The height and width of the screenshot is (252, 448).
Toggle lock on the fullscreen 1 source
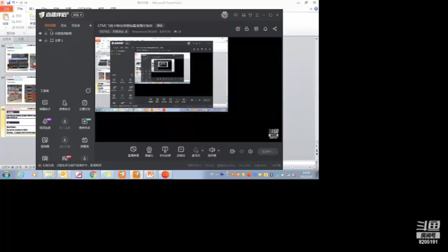click(x=46, y=40)
